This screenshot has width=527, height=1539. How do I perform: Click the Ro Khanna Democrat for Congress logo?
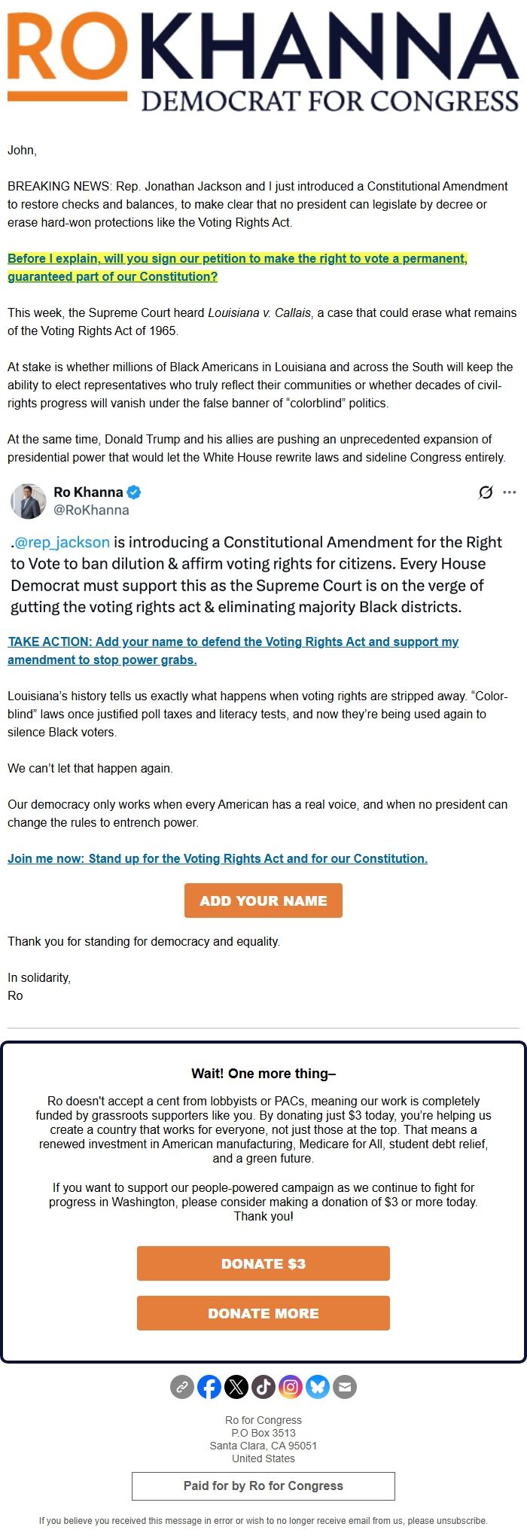coord(263,60)
